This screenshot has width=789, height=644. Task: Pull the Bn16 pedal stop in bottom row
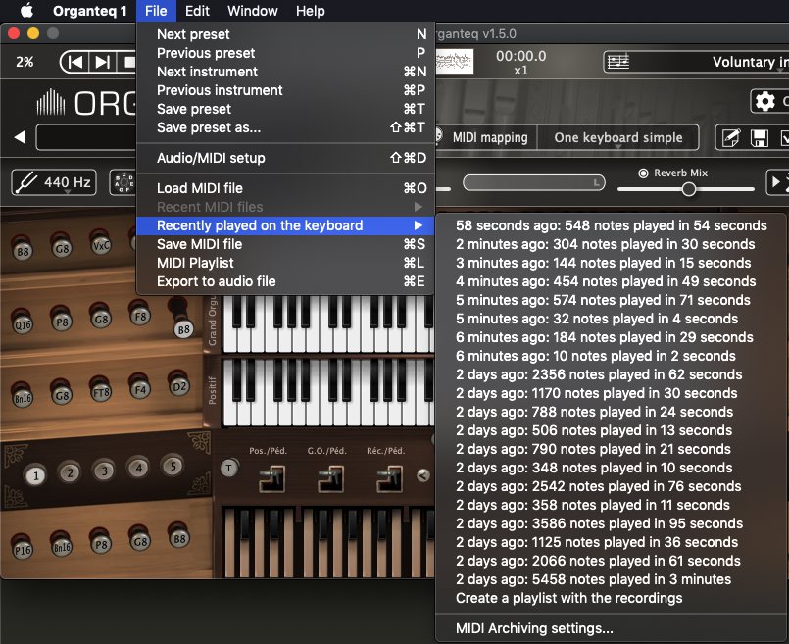[x=62, y=546]
